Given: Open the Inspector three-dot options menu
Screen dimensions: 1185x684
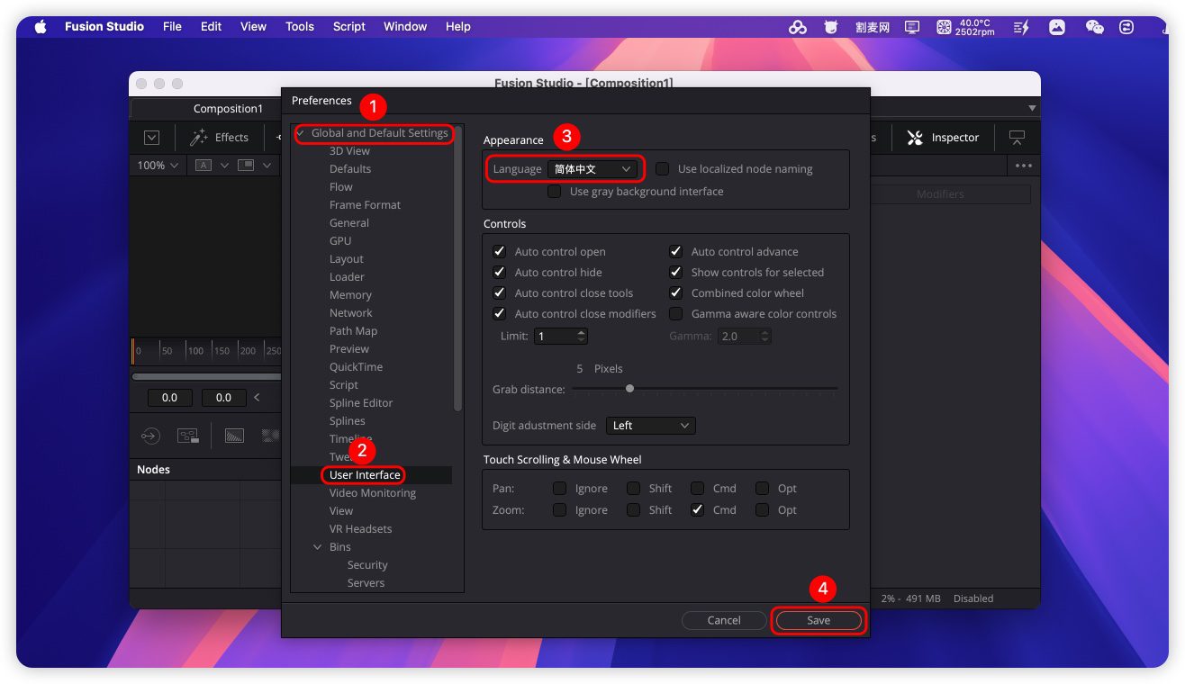Looking at the screenshot, I should [1023, 166].
